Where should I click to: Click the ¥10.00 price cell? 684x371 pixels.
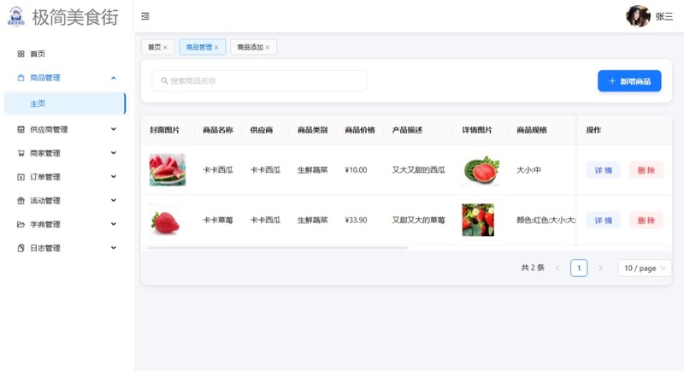pyautogui.click(x=356, y=170)
